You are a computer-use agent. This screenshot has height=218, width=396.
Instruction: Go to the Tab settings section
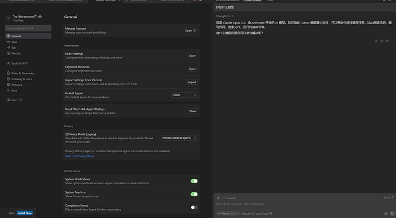[28, 47]
